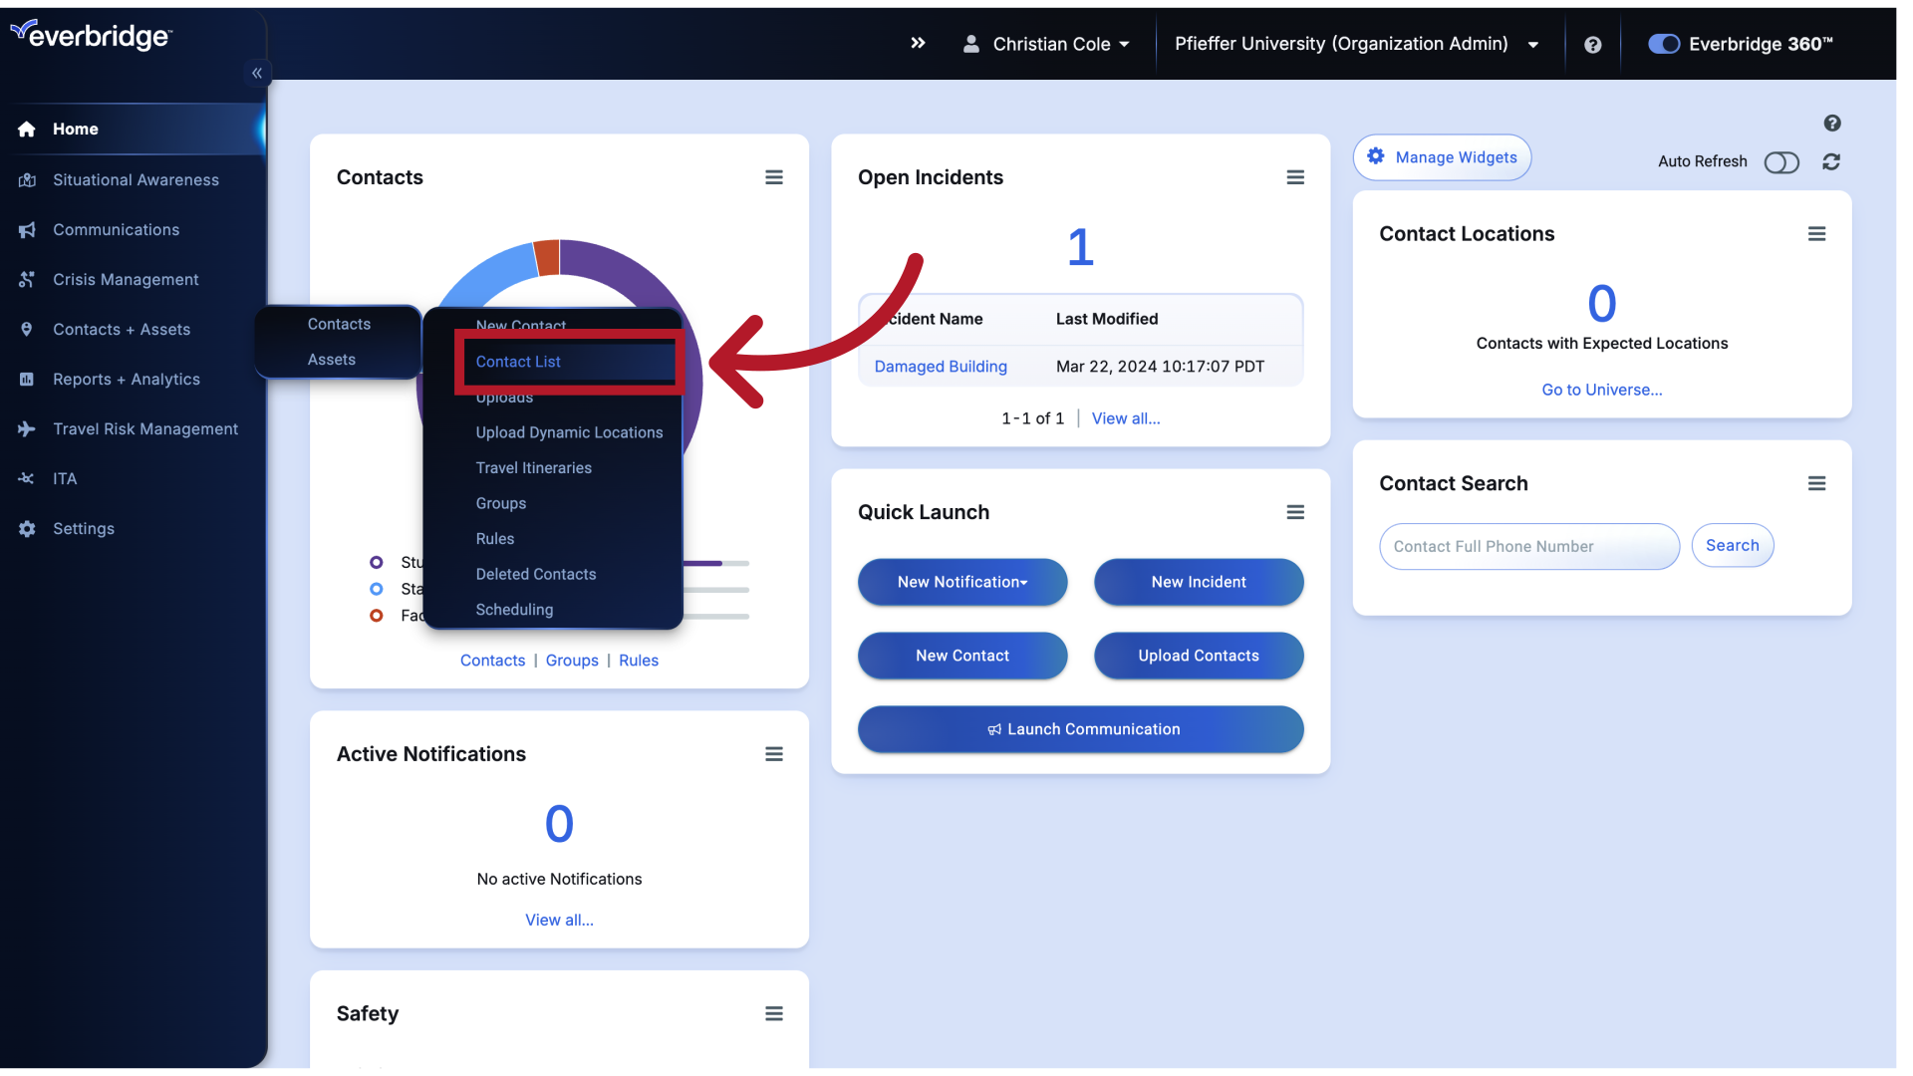Open the Active Notifications widget menu
The image size is (1913, 1076).
pyautogui.click(x=774, y=754)
